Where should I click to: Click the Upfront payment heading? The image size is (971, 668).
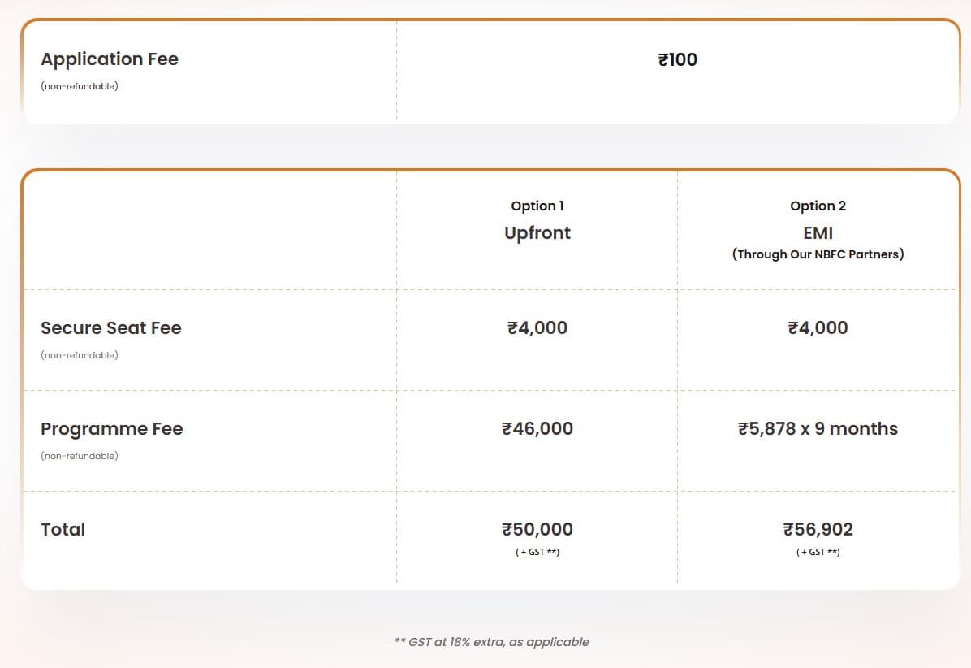(x=537, y=232)
